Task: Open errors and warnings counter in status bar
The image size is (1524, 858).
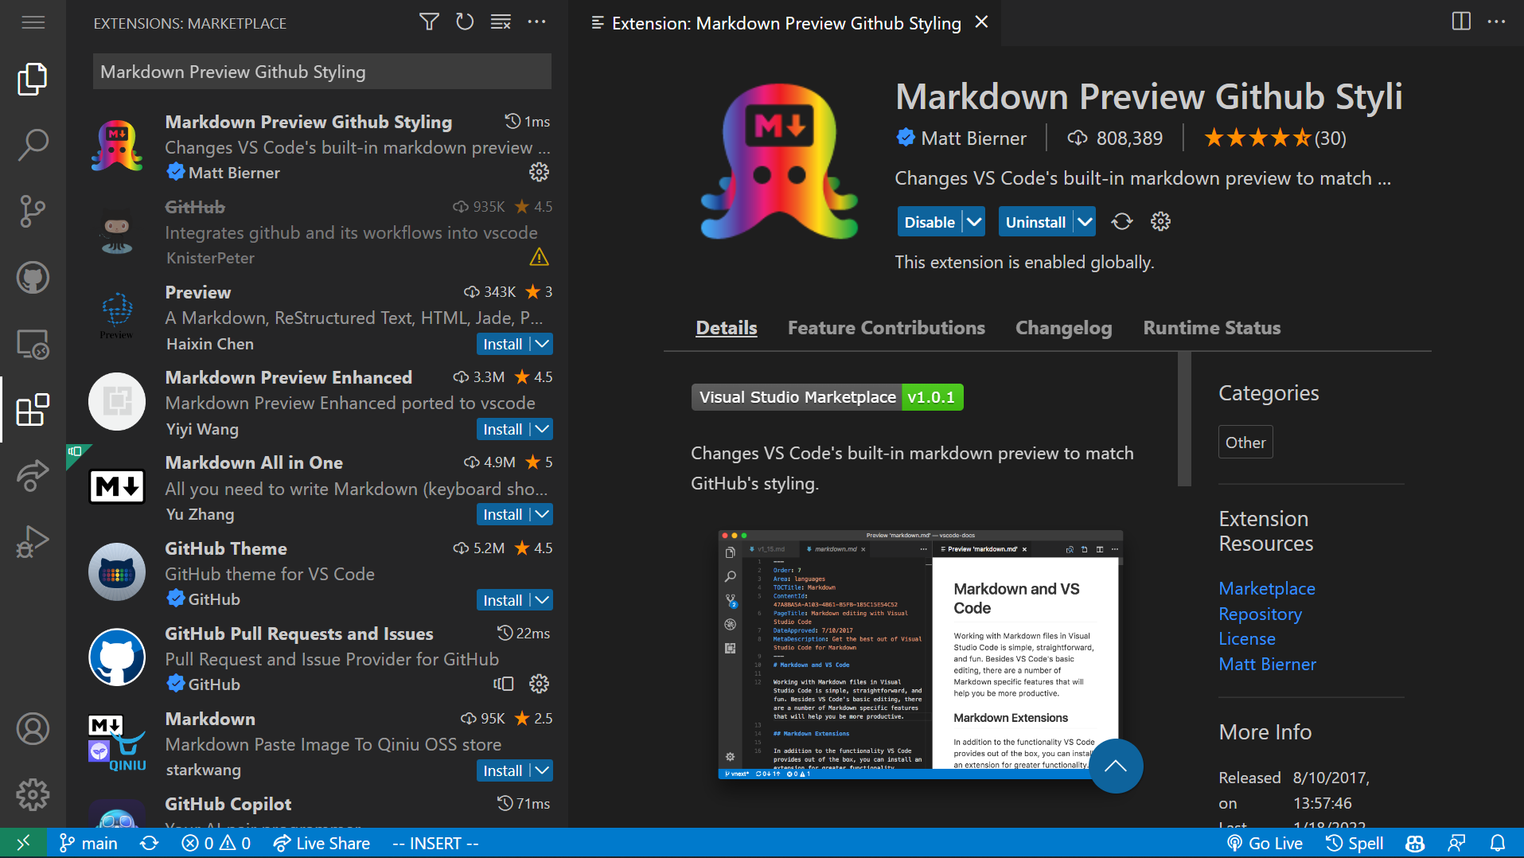Action: click(216, 843)
